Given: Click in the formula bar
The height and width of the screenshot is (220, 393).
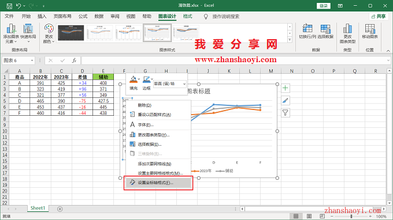Looking at the screenshot, I should [233, 60].
